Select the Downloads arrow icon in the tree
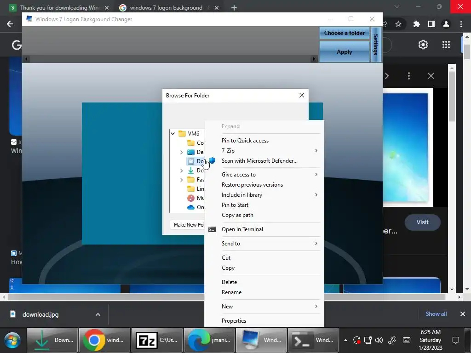Image resolution: width=471 pixels, height=353 pixels. pyautogui.click(x=191, y=171)
